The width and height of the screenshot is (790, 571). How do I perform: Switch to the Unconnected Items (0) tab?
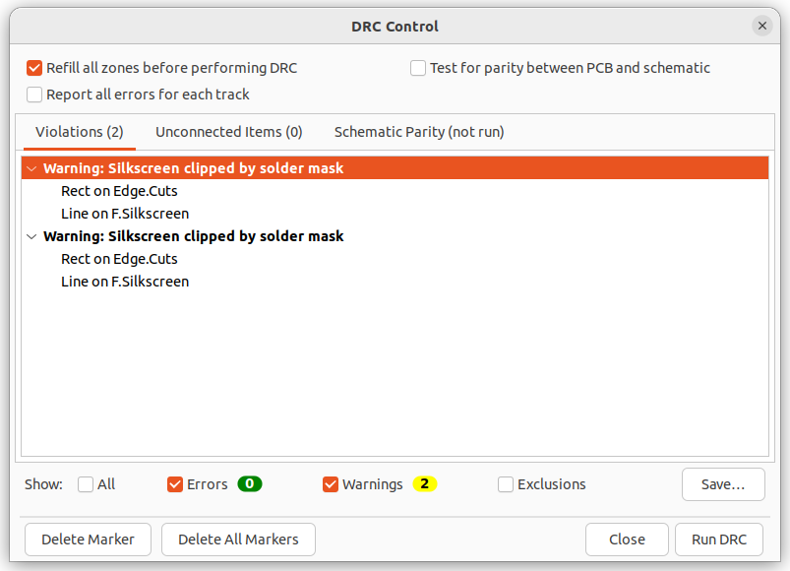tap(229, 132)
